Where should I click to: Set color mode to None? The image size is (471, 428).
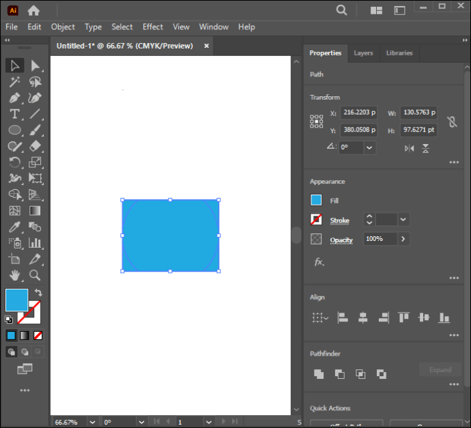point(38,335)
